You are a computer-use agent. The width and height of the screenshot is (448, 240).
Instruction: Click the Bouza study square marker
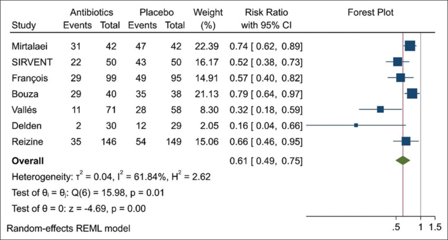pos(412,93)
